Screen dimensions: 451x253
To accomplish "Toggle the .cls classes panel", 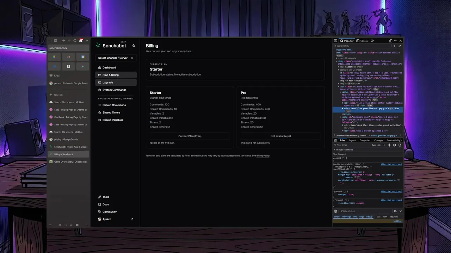I will 379,145.
